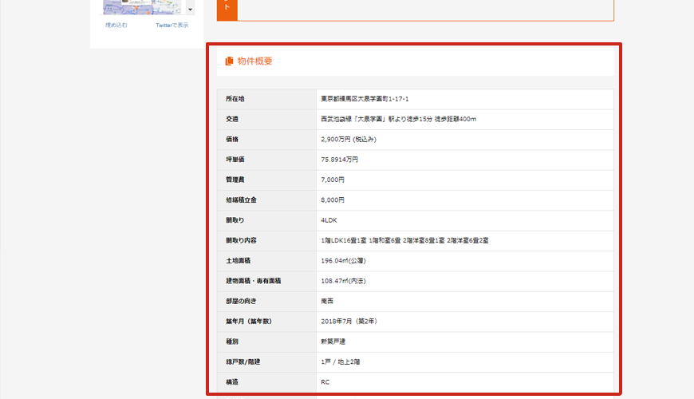Click the 交通 station access value
Screen dimensions: 694x399
(x=398, y=119)
